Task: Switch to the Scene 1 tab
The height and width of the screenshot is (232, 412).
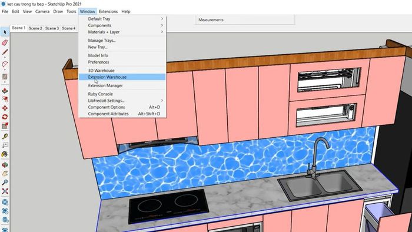Action: click(19, 28)
